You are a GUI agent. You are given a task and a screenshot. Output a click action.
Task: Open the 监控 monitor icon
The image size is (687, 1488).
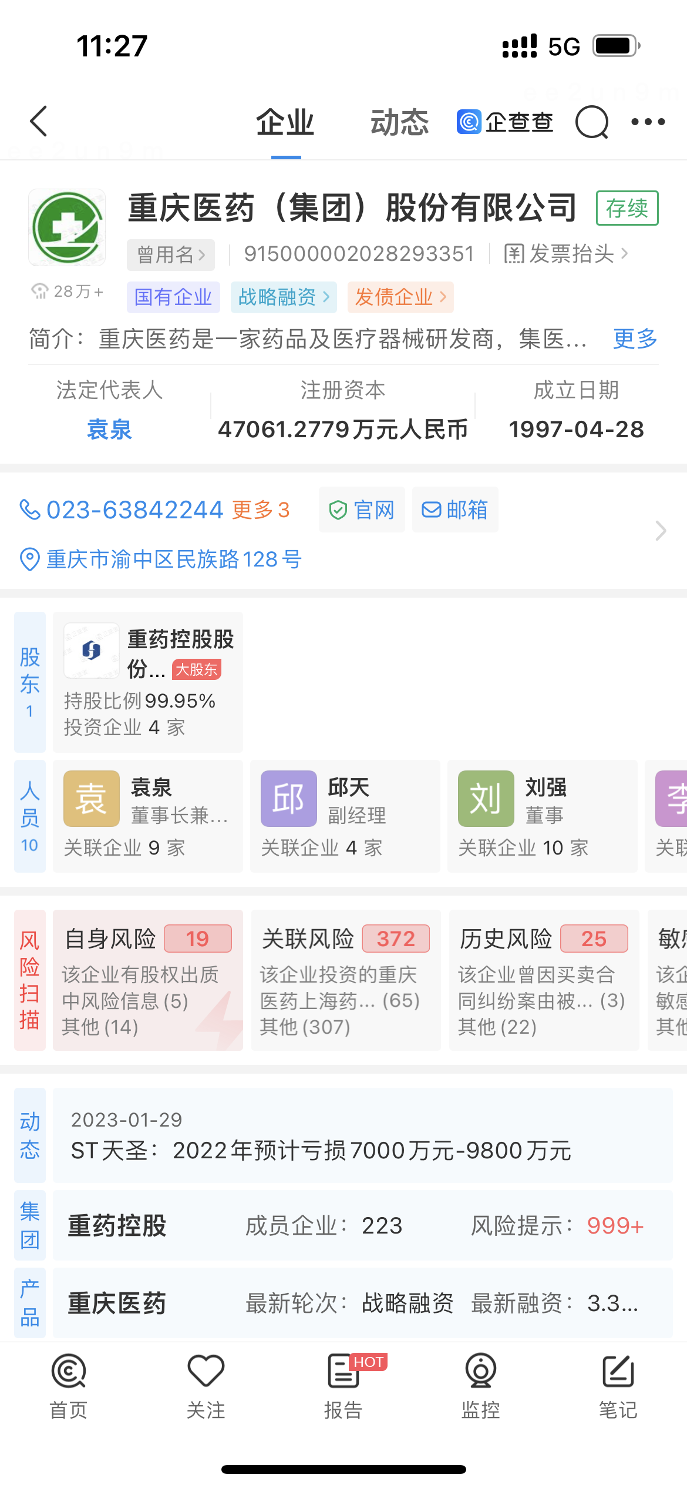[481, 1371]
